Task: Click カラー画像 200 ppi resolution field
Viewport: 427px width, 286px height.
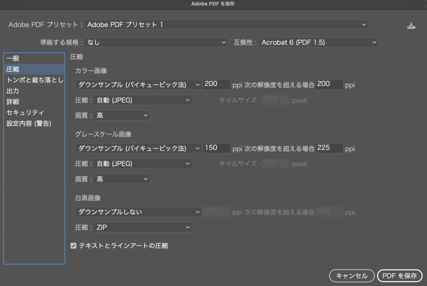Action: [x=216, y=85]
